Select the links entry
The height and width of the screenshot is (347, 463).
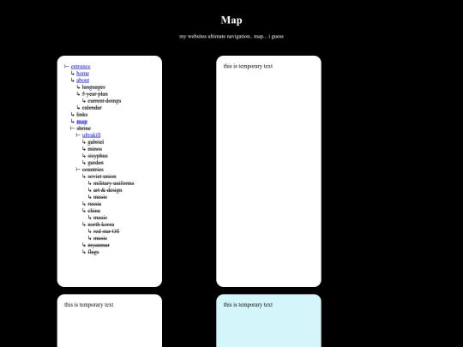point(81,115)
